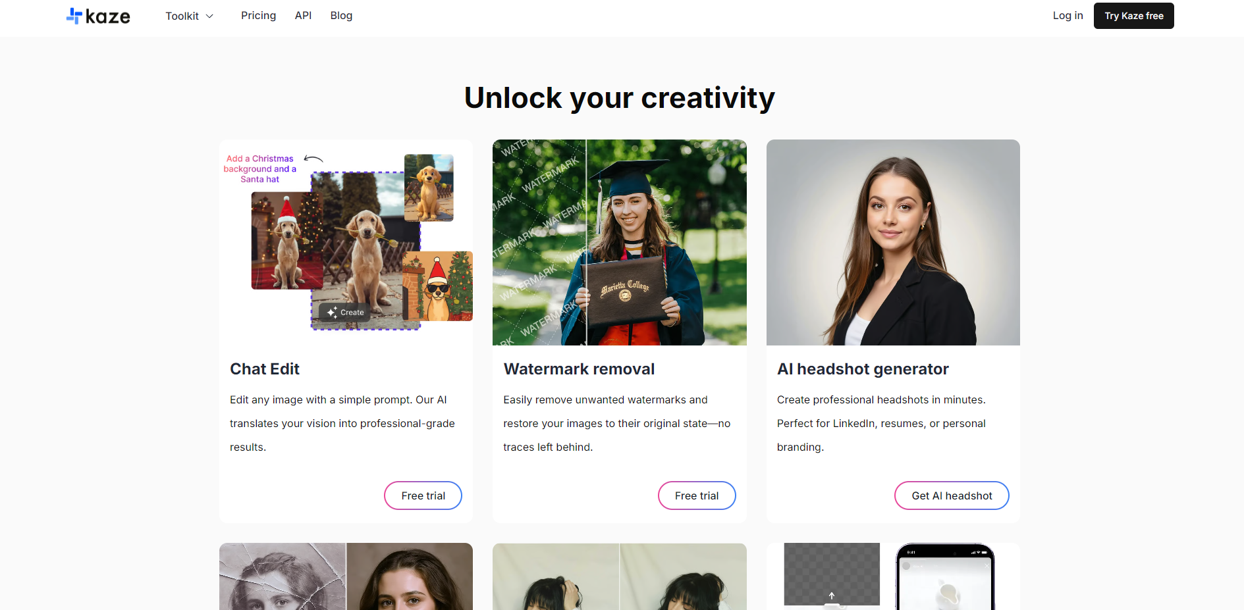Open the Pricing page
The width and height of the screenshot is (1244, 610).
[x=258, y=15]
